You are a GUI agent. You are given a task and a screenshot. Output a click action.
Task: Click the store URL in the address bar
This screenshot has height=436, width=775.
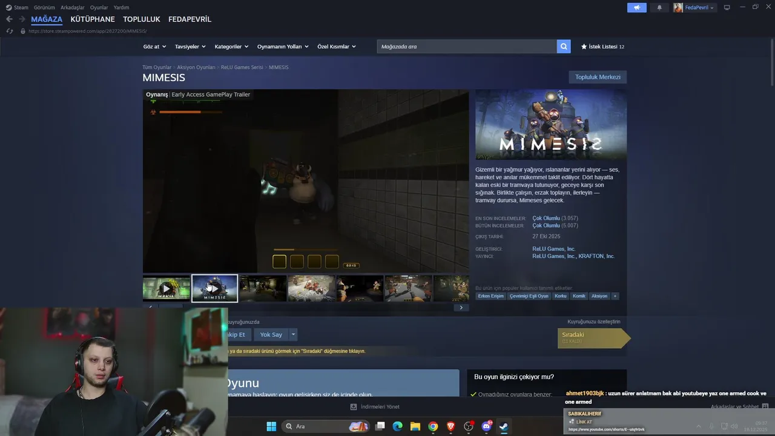tap(87, 31)
